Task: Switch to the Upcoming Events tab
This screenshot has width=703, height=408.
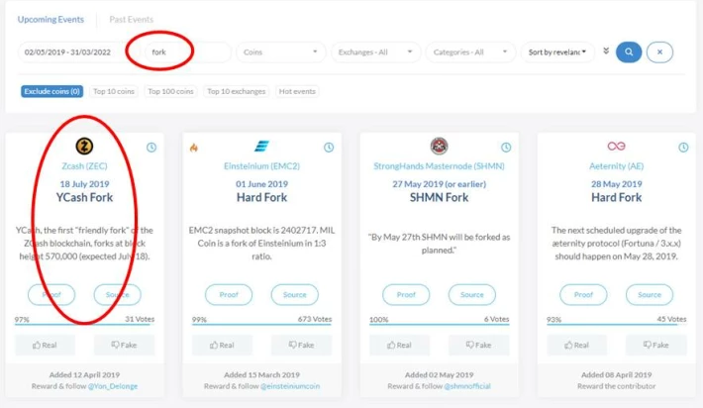Action: (50, 19)
